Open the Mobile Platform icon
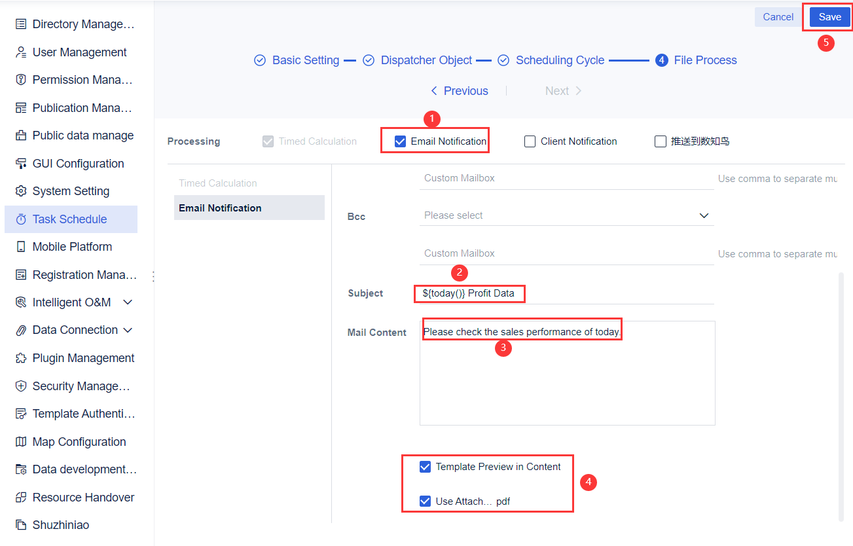 20,246
